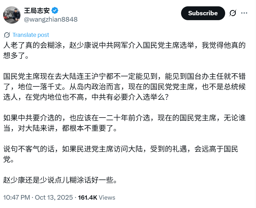Click the Translate post link
The image size is (256, 208).
click(31, 35)
